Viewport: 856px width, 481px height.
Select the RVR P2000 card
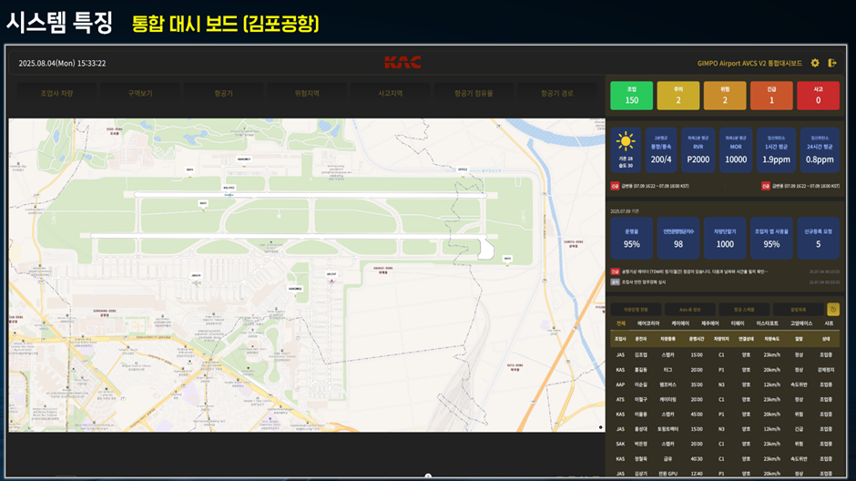[x=698, y=149]
